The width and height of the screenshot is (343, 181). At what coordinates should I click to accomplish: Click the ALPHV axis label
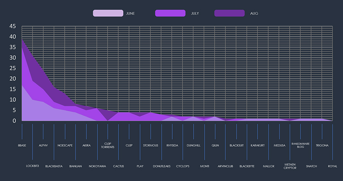(43, 145)
